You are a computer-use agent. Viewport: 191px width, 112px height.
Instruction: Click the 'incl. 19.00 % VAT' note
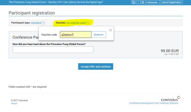172,54
